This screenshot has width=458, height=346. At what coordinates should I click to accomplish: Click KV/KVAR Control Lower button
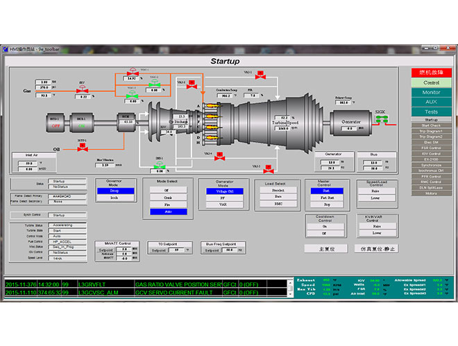378,233
